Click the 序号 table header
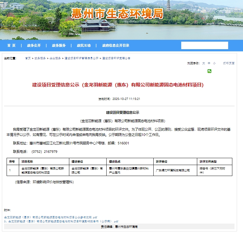 coord(12,162)
